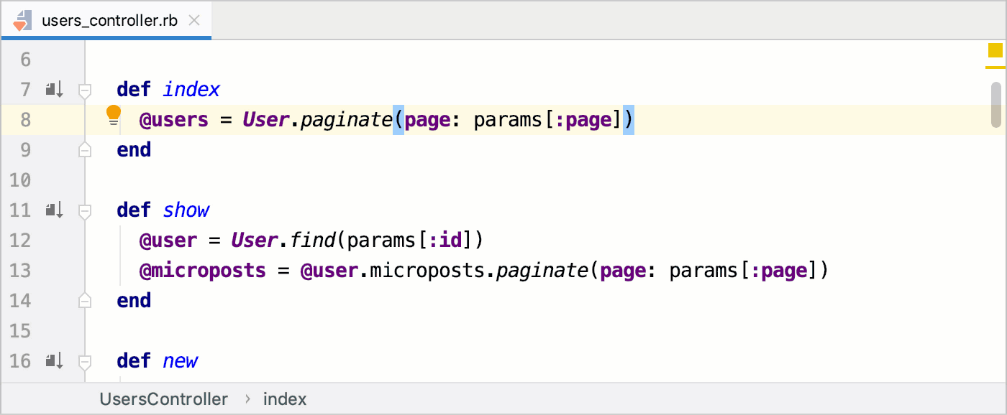
Task: Collapse the index method using its fold arrow
Action: (x=84, y=89)
